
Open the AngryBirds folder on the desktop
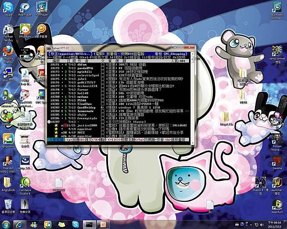(x=8, y=184)
